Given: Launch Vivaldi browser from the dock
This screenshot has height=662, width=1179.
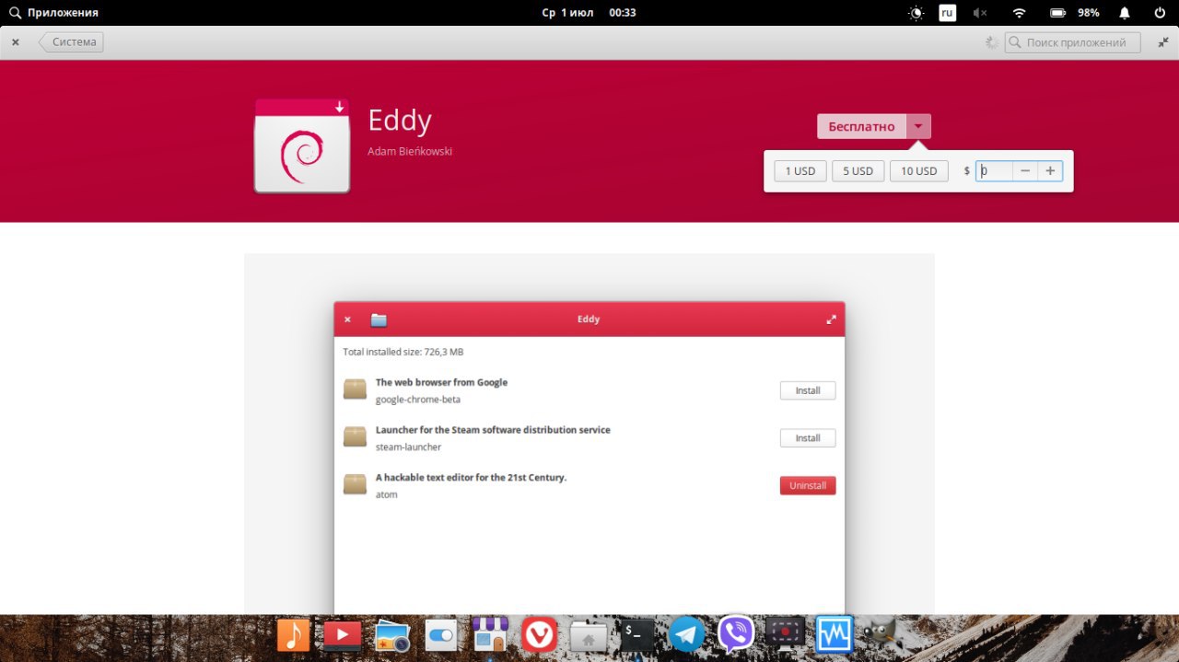Looking at the screenshot, I should (x=540, y=634).
